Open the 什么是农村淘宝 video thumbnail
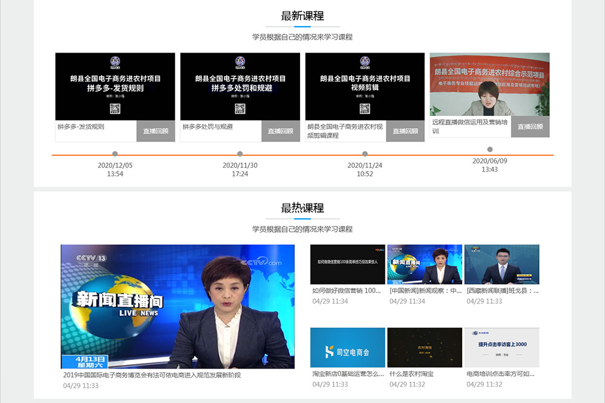Image resolution: width=605 pixels, height=403 pixels. tap(424, 347)
